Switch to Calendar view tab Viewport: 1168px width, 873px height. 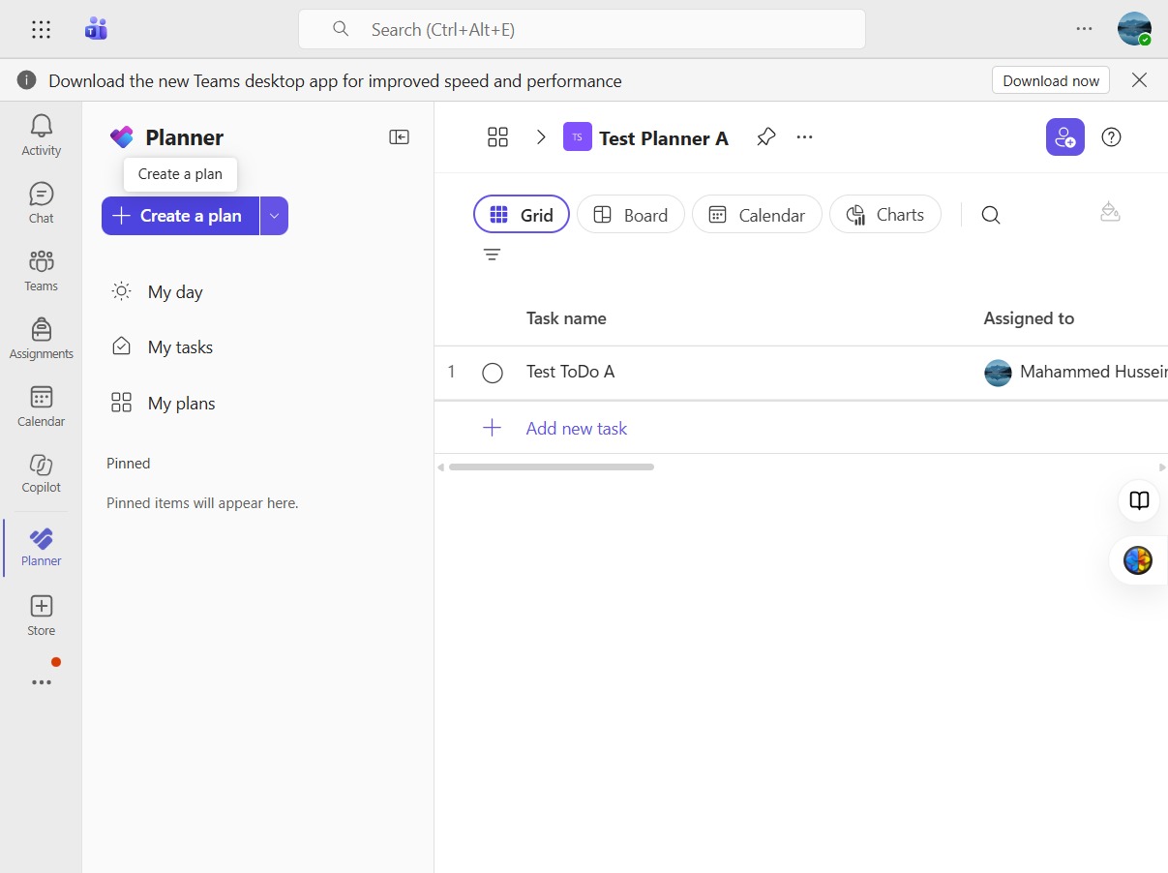pos(757,215)
